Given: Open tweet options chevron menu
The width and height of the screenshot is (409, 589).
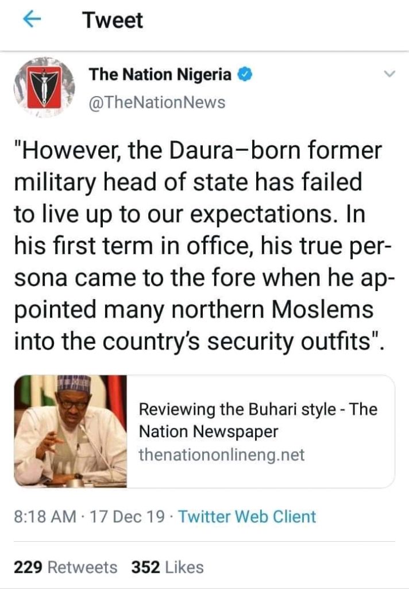Looking at the screenshot, I should pyautogui.click(x=389, y=75).
